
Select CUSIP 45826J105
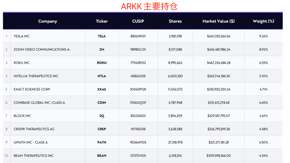click(138, 76)
